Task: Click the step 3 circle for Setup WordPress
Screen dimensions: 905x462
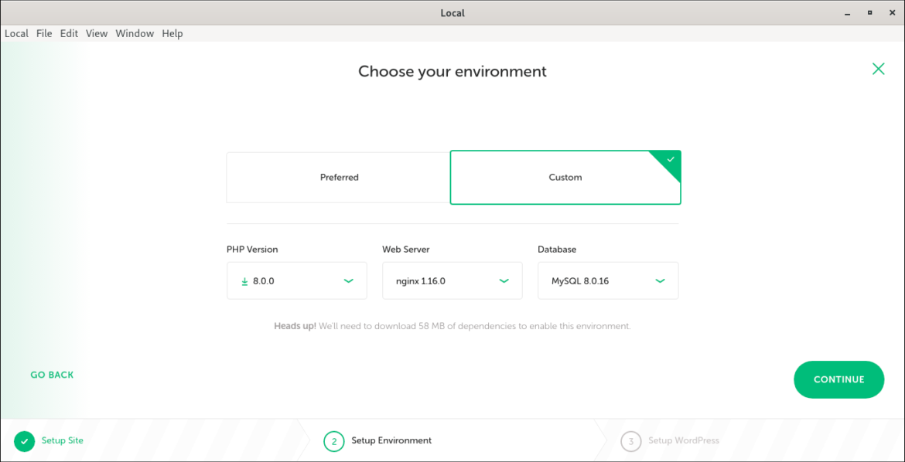Action: (631, 441)
